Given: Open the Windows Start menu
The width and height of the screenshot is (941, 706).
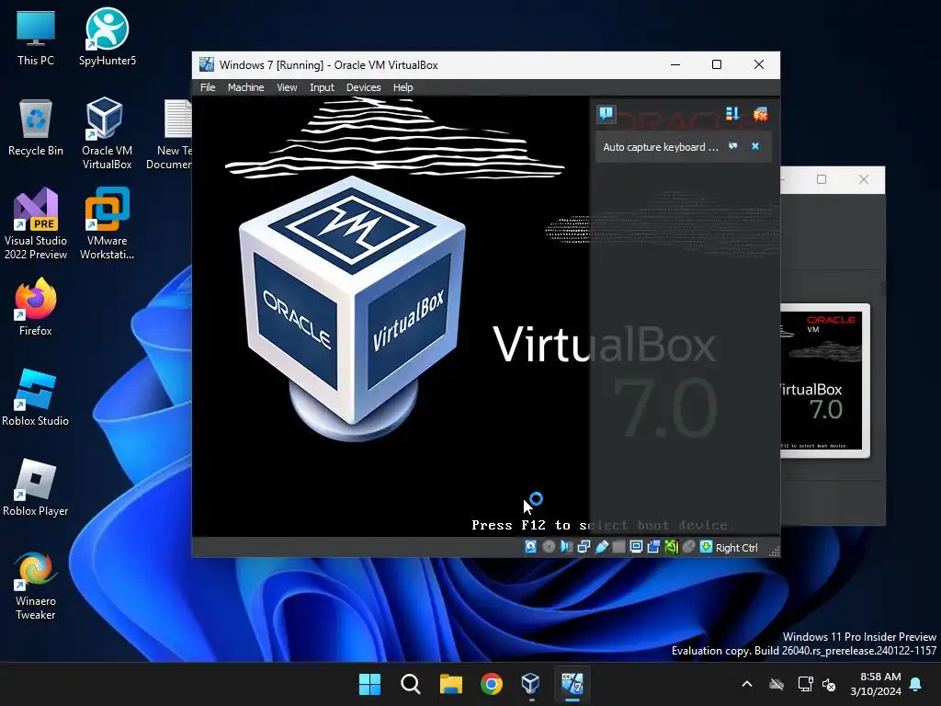Looking at the screenshot, I should point(369,684).
